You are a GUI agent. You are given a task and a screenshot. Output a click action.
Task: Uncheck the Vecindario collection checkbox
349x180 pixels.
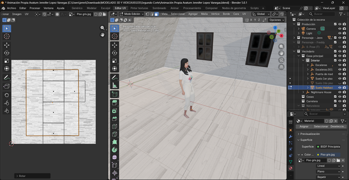click(x=335, y=51)
